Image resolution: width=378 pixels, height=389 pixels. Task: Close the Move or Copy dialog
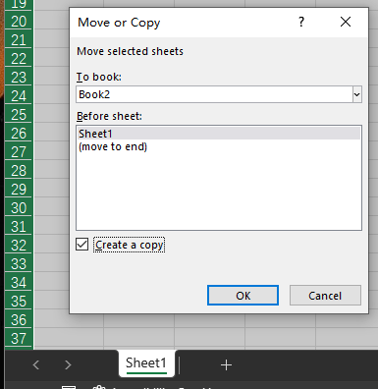(x=346, y=22)
